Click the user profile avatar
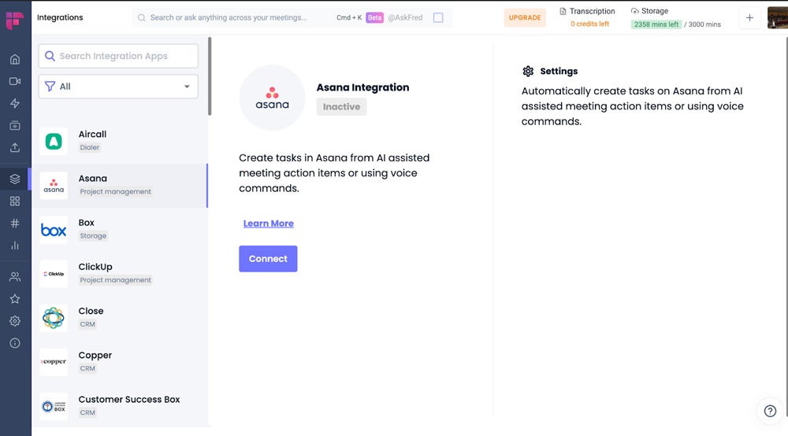Screen dimensions: 788x436 [x=778, y=17]
